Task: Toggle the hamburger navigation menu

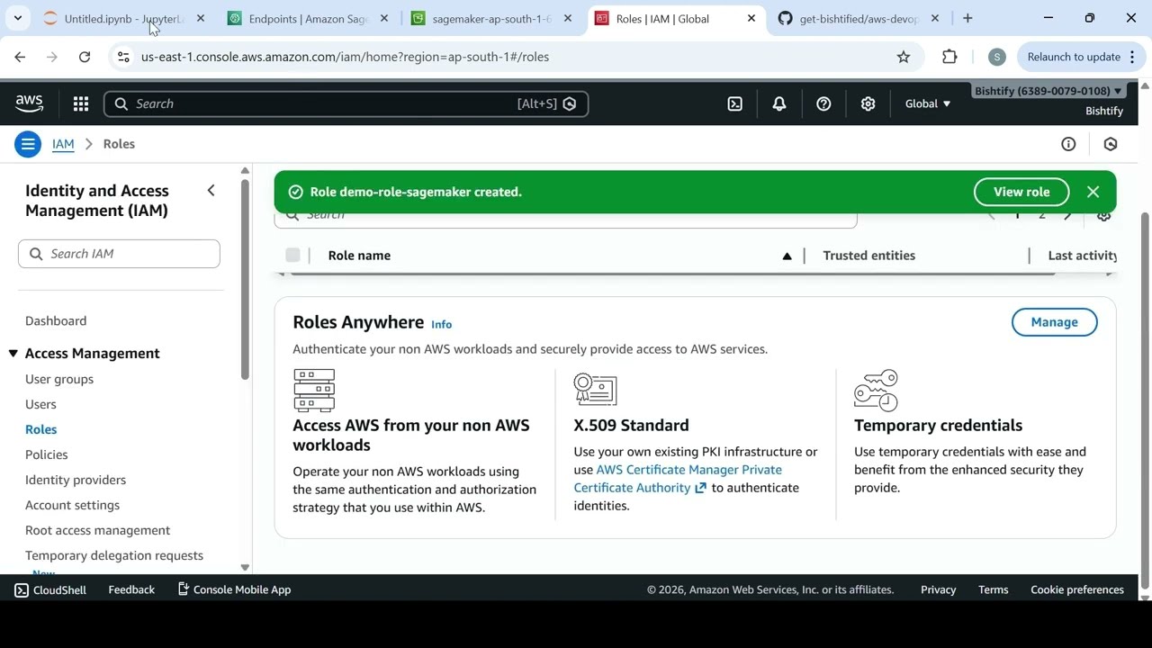Action: click(28, 144)
